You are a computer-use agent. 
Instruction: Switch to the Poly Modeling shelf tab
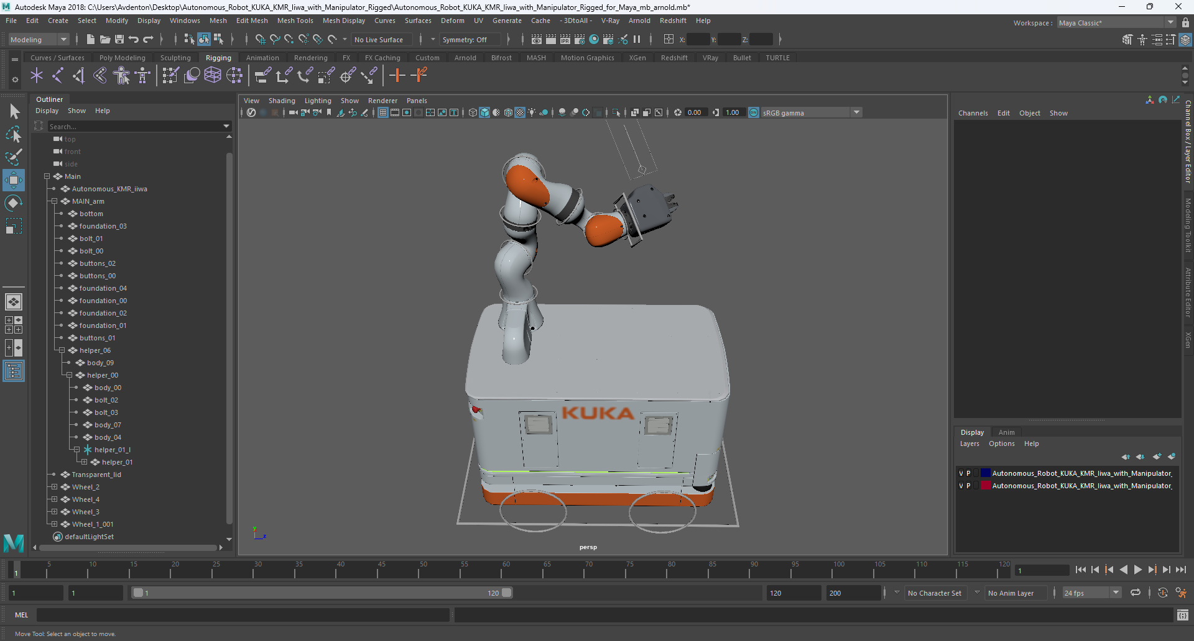(x=122, y=58)
